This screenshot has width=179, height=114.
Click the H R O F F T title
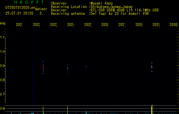29,2
